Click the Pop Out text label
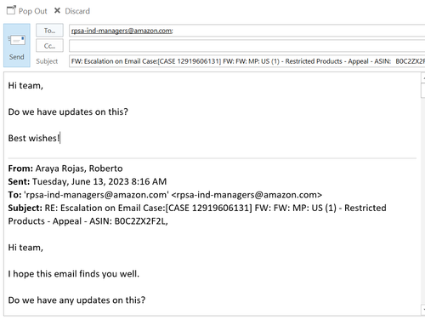 [32, 11]
